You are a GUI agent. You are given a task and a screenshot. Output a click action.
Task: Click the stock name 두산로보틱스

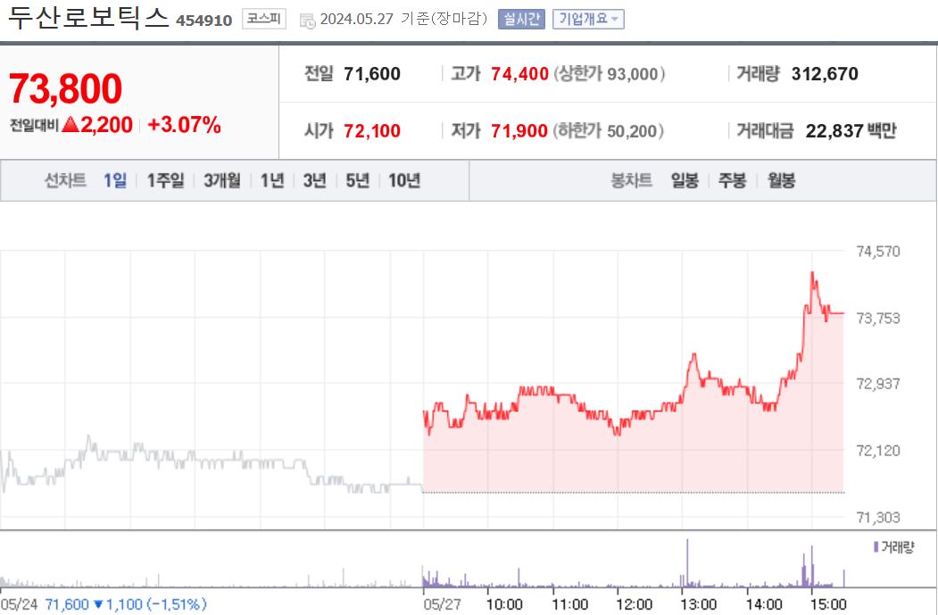coord(88,18)
